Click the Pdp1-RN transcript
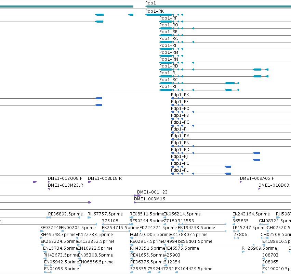Image resolution: width=291 pixels, height=274 pixels. pos(169,59)
